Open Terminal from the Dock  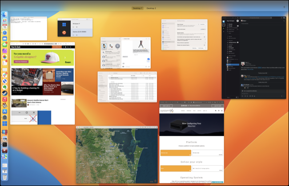pyautogui.click(x=4, y=144)
